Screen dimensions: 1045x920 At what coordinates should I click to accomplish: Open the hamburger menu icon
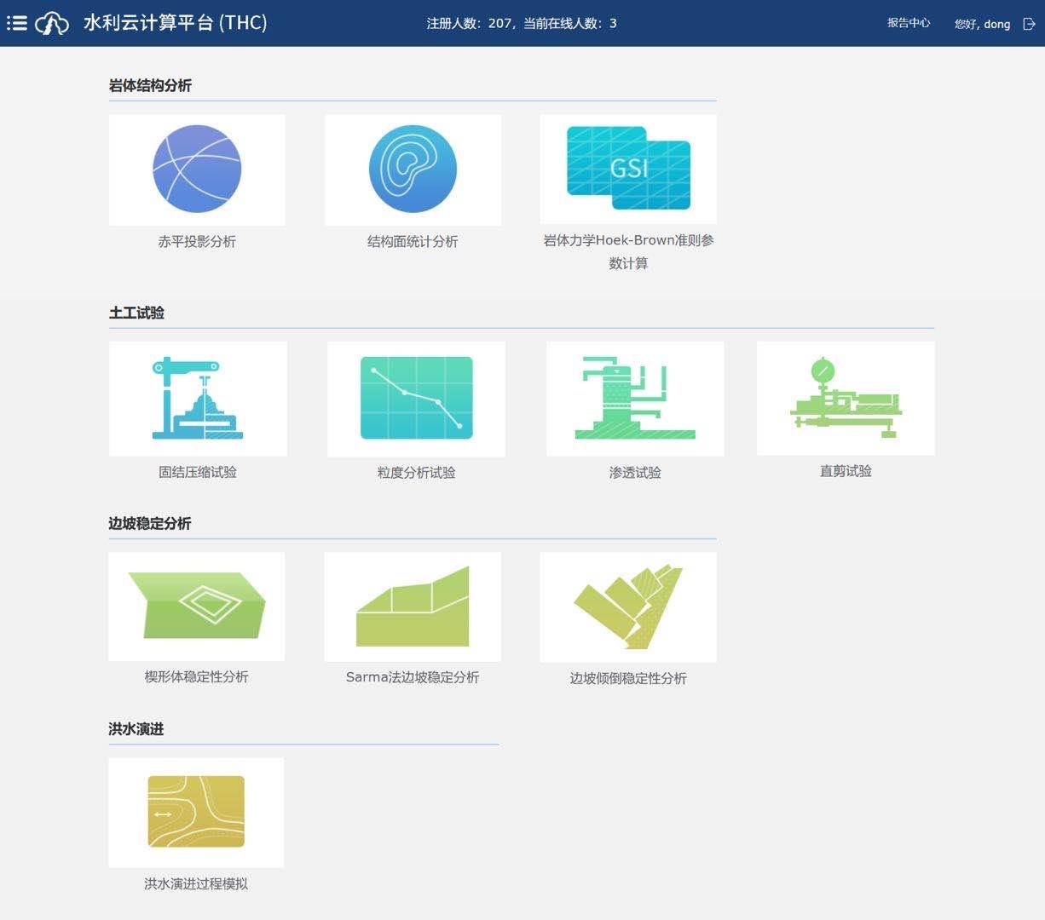point(17,23)
